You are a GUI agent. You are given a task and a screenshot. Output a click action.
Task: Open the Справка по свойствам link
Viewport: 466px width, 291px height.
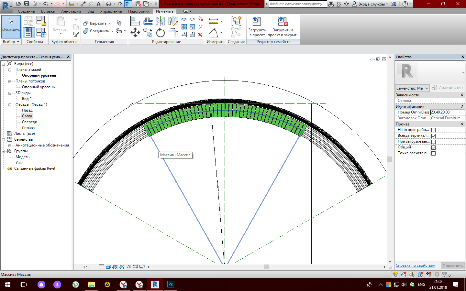[415, 265]
